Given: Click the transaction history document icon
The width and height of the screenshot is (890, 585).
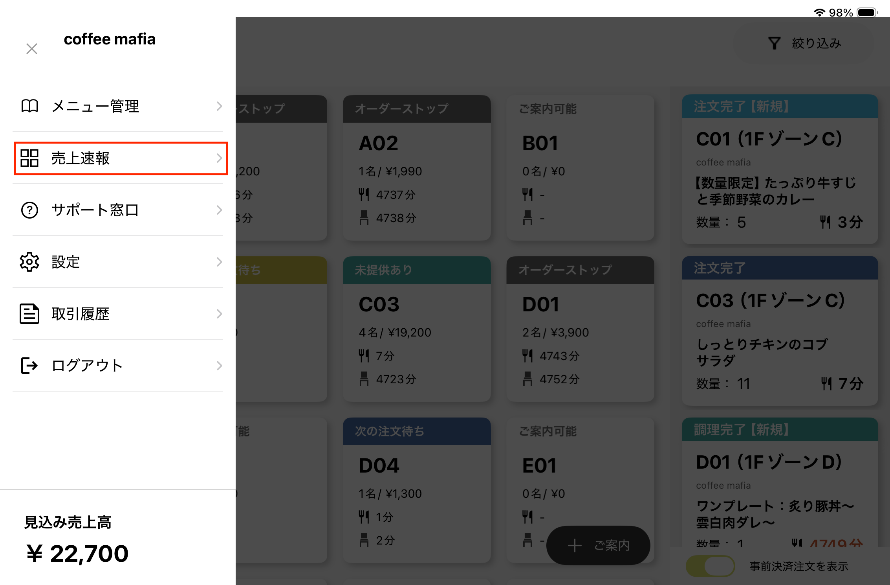Looking at the screenshot, I should 29,314.
